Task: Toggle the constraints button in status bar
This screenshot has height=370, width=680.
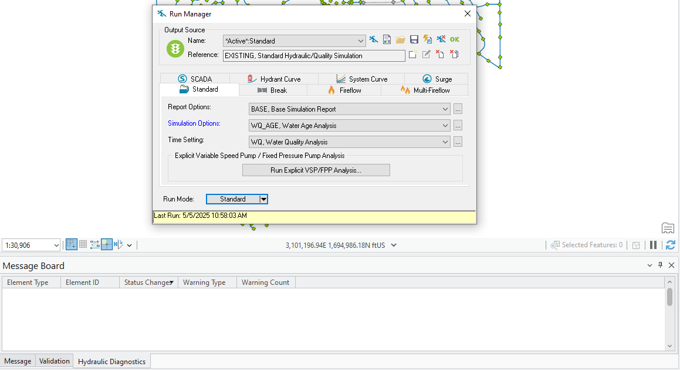Action: coord(95,245)
